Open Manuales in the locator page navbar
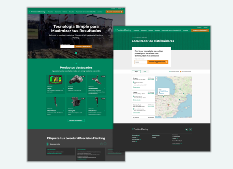 [x=157, y=30]
